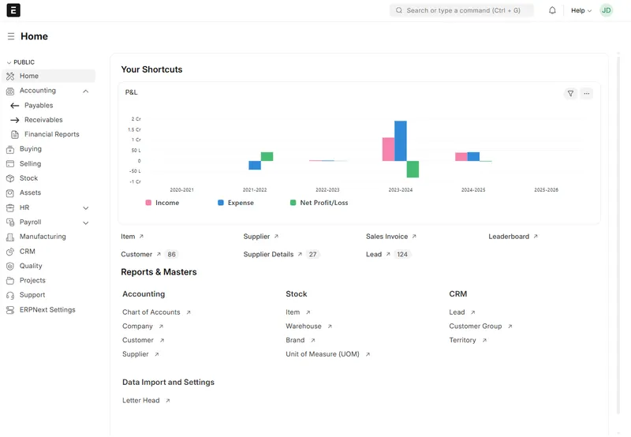Click the Payroll sidebar icon
Screen dimensions: 631x437
click(10, 222)
